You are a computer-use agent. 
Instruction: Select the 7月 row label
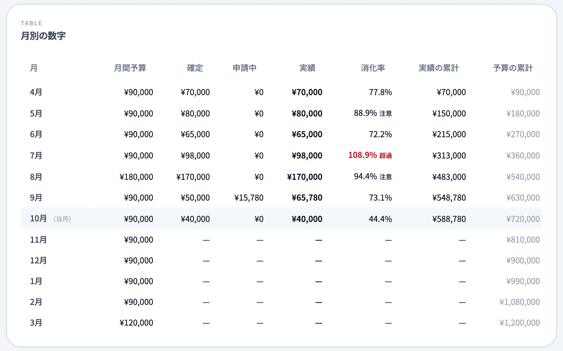coord(36,155)
